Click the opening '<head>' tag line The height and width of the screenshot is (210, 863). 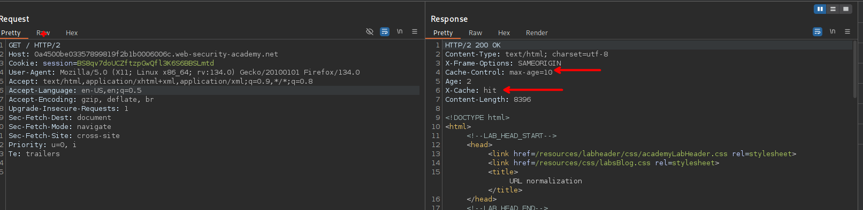pyautogui.click(x=479, y=145)
